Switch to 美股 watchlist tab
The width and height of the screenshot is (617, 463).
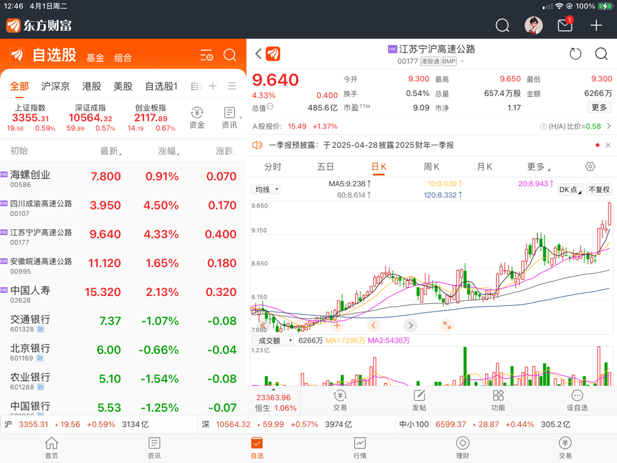click(x=123, y=86)
